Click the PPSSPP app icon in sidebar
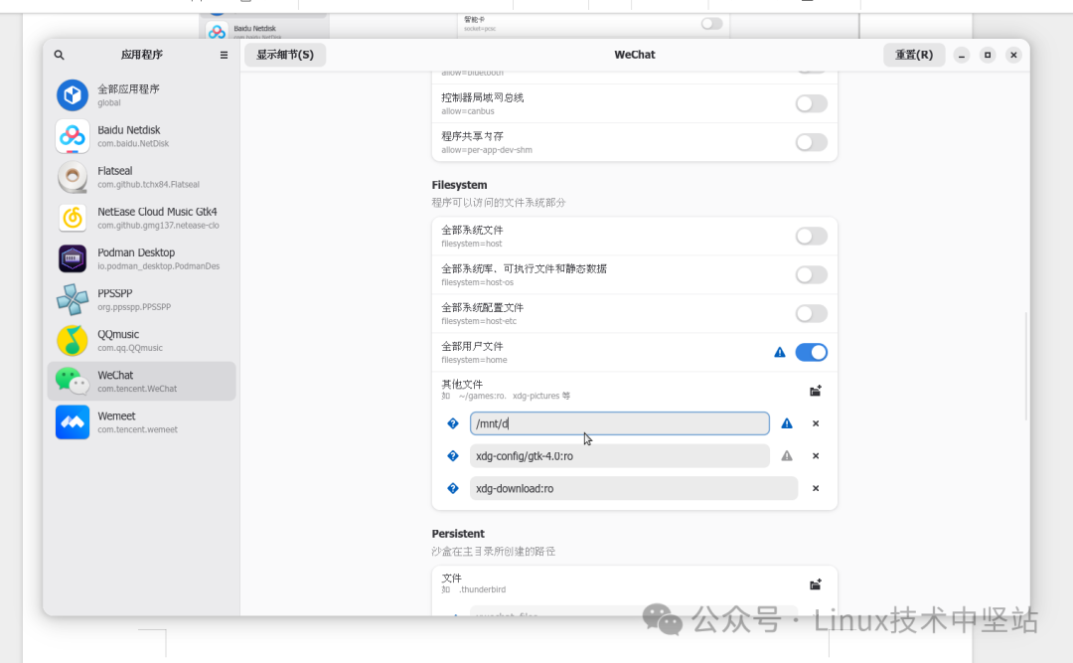The height and width of the screenshot is (663, 1073). 71,299
